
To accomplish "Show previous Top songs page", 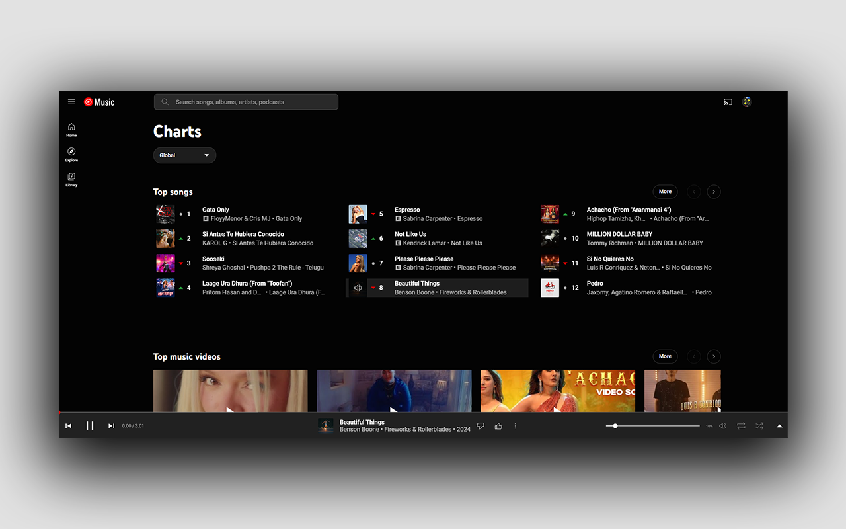I will click(x=693, y=192).
